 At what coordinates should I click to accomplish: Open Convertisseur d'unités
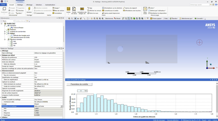click(x=110, y=11)
